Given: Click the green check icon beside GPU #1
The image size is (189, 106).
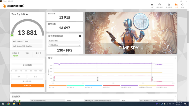Looking at the screenshot, I should (19, 101).
